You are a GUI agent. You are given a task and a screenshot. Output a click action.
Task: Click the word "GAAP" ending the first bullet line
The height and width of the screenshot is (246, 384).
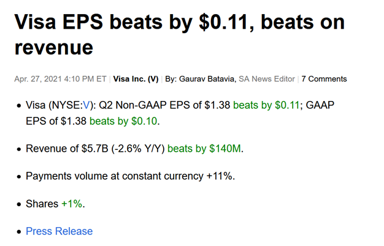coord(321,105)
